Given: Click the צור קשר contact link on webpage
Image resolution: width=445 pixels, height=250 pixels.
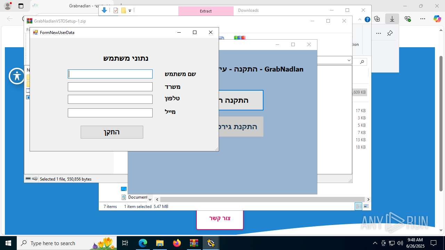Looking at the screenshot, I should [220, 218].
